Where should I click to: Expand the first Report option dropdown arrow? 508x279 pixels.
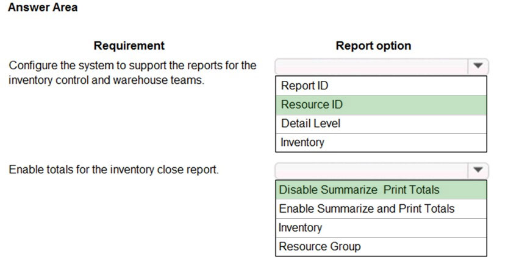[x=478, y=66]
